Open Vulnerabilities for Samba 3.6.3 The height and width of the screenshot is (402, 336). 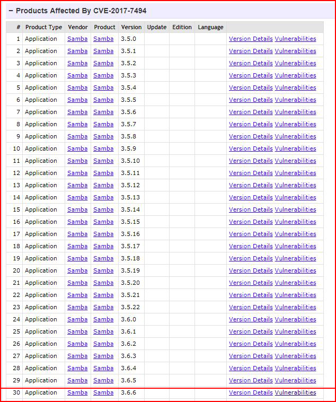(295, 356)
